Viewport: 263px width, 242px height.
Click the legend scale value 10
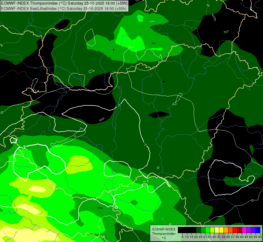[187, 237]
